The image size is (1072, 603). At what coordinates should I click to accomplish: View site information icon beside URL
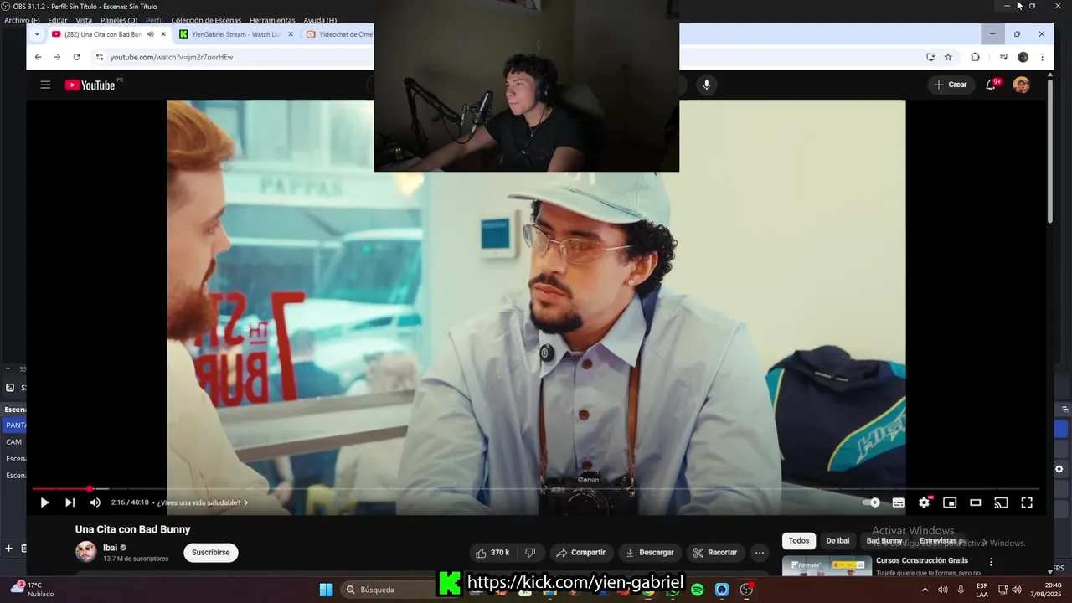(x=99, y=57)
